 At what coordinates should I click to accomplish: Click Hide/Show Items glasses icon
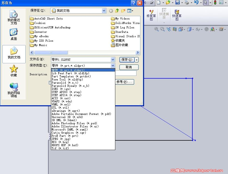(x=198, y=29)
